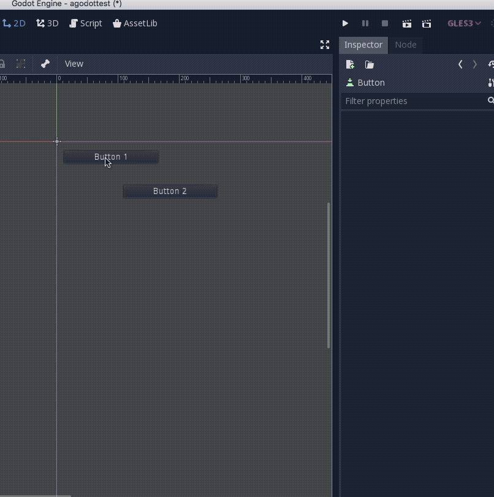Switch to the Node tab

406,45
